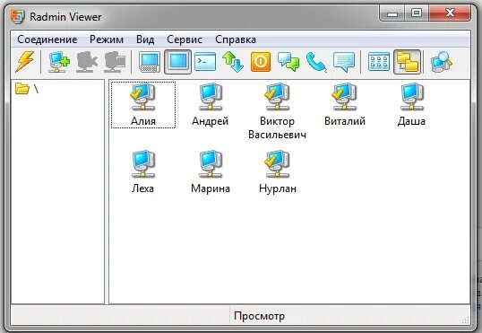Select the Марина computer entry

click(x=211, y=172)
